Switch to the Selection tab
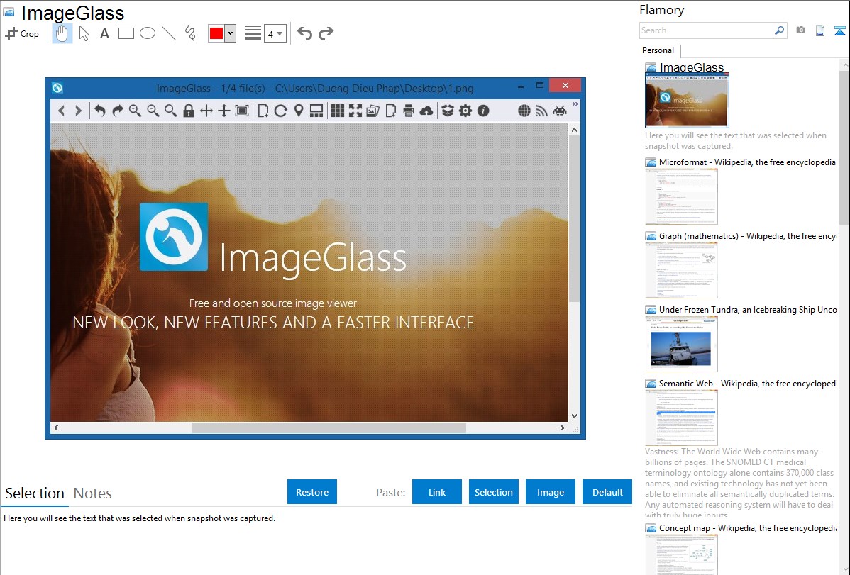The height and width of the screenshot is (575, 850). (x=35, y=493)
